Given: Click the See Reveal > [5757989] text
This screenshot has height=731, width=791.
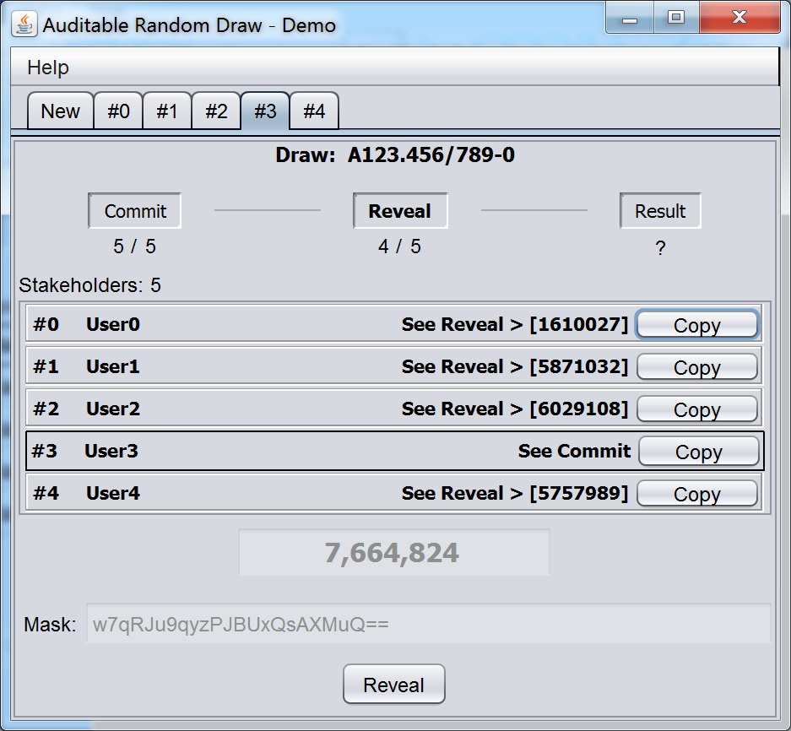Looking at the screenshot, I should (x=515, y=494).
